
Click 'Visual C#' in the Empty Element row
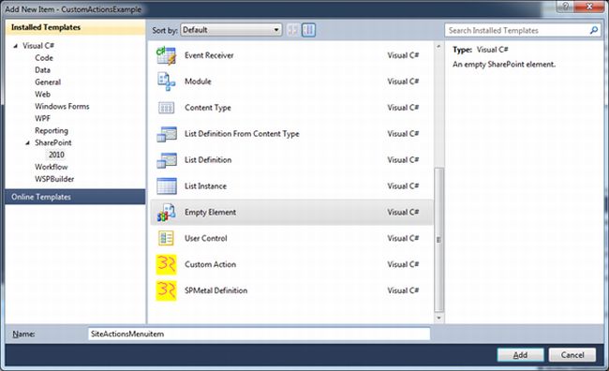click(403, 213)
